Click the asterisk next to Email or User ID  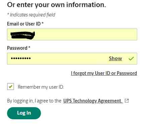tap(43, 23)
